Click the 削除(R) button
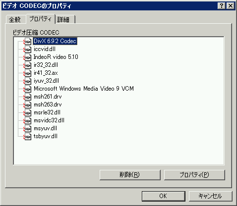Image resolution: width=237 pixels, height=206 pixels. [x=130, y=175]
